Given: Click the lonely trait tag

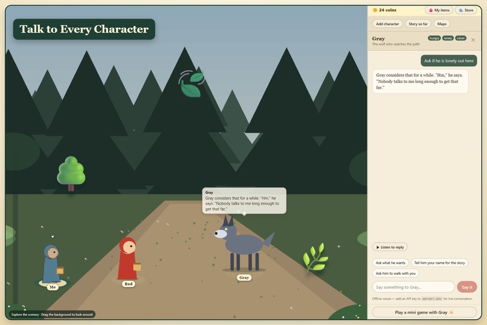Looking at the screenshot, I should (448, 38).
